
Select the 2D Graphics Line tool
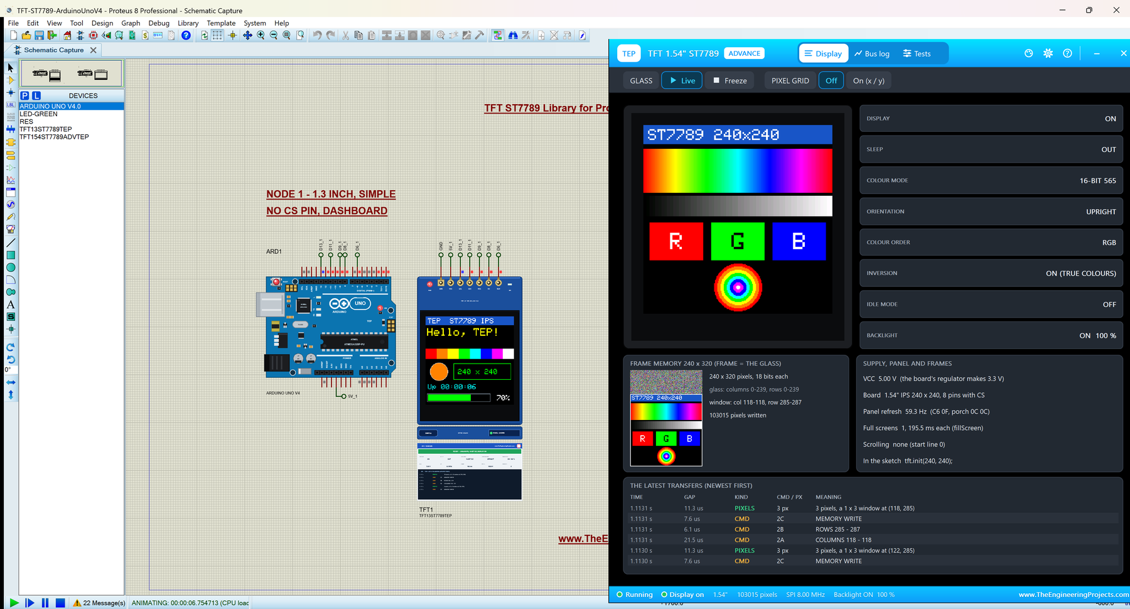11,242
